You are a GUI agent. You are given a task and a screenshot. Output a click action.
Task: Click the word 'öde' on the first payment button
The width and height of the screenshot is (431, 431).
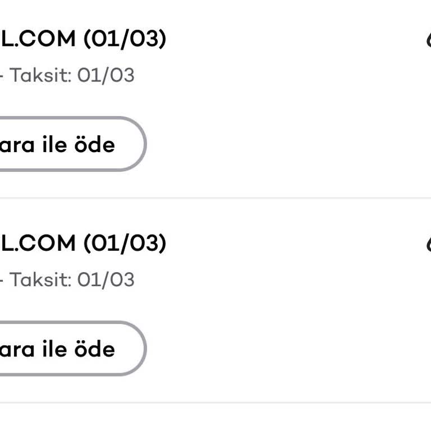[94, 145]
